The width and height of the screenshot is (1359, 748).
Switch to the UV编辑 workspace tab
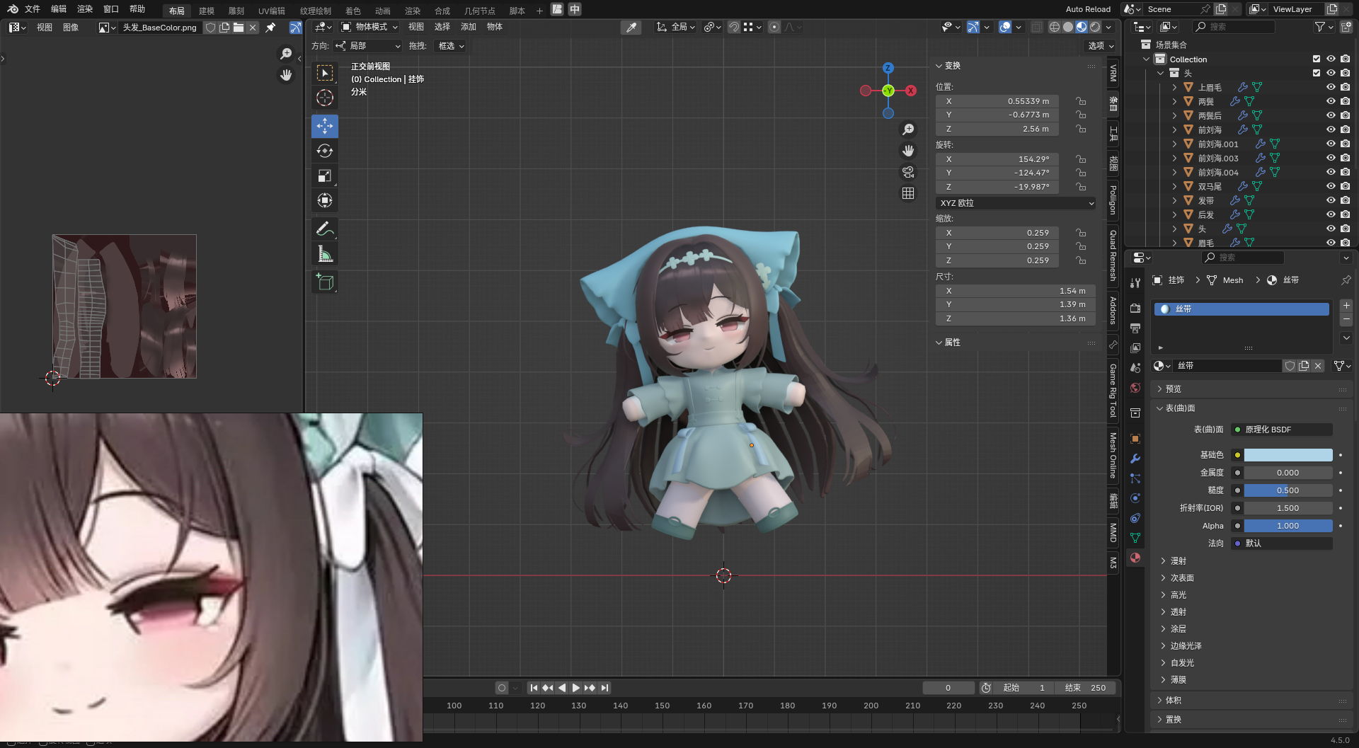coord(271,11)
